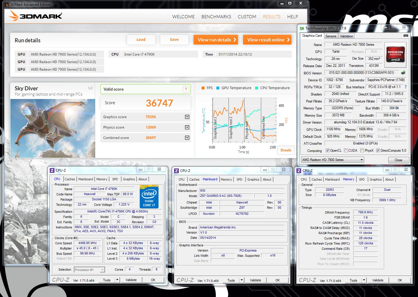418x297 pixels.
Task: Click OK in CPU-Z CPU window
Action: pos(153,280)
